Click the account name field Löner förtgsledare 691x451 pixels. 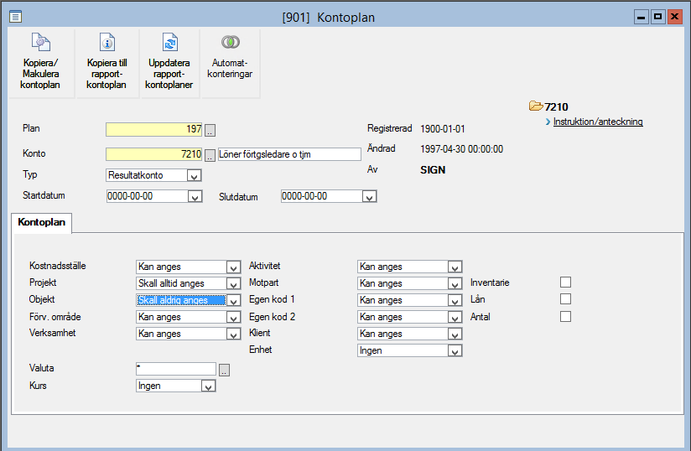coord(289,154)
